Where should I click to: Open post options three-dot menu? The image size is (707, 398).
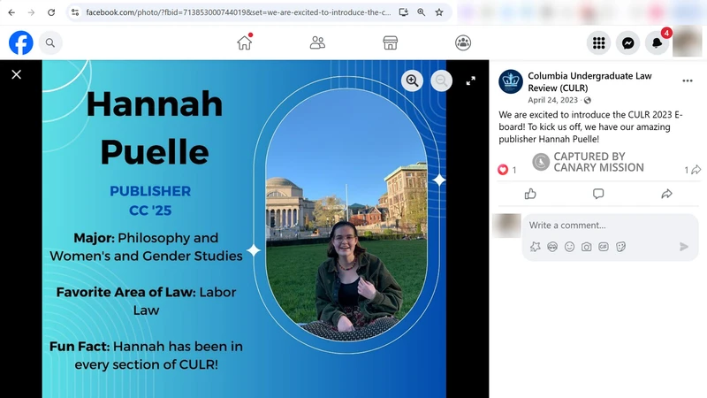(688, 80)
